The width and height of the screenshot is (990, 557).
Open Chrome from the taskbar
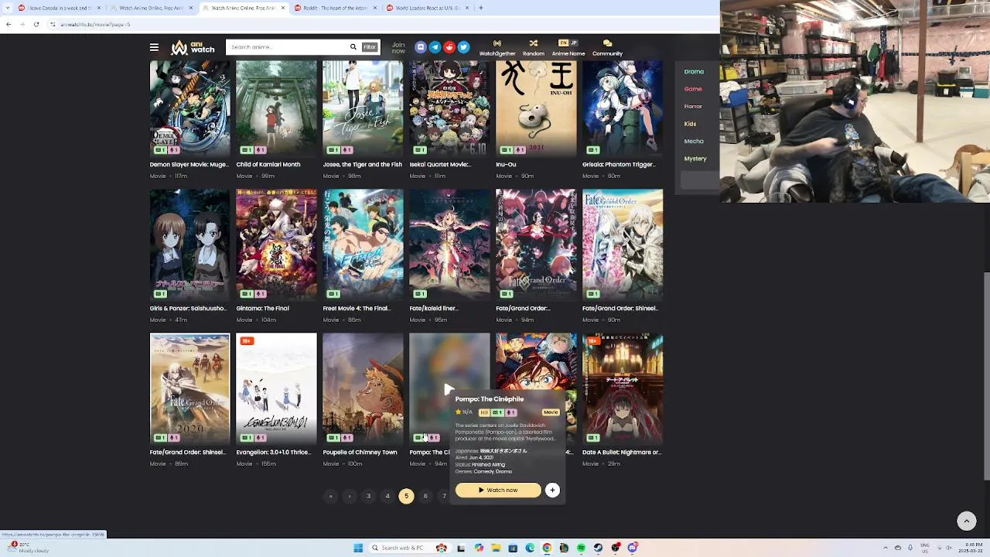pos(547,548)
